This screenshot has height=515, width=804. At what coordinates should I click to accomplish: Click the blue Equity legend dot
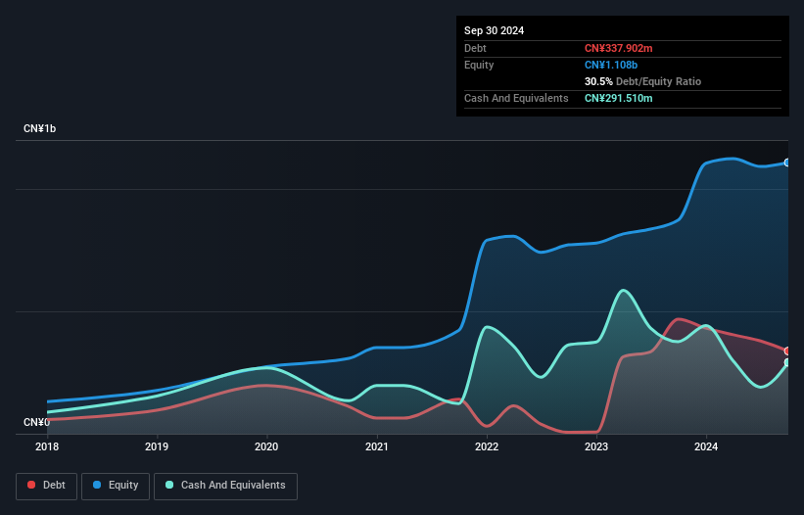[x=97, y=485]
